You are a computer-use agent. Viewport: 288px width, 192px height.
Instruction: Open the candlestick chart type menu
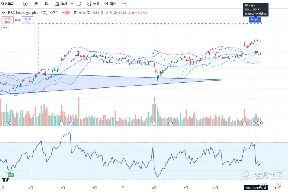click(x=47, y=4)
